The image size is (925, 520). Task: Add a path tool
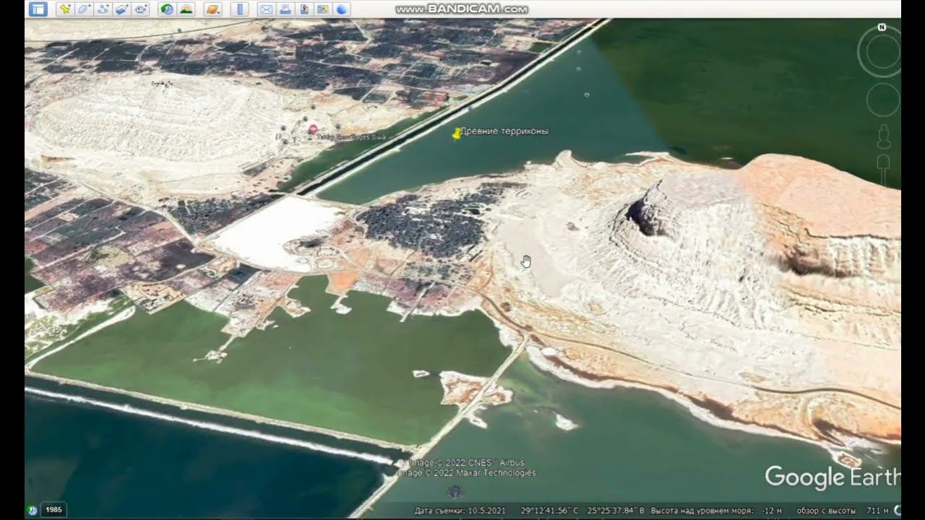click(x=103, y=9)
